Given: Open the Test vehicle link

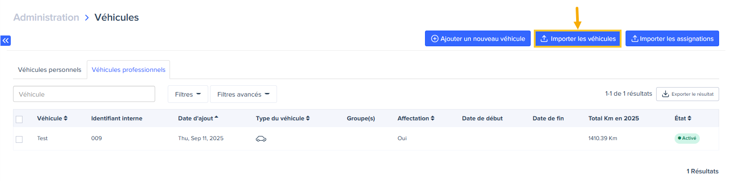Looking at the screenshot, I should point(42,138).
